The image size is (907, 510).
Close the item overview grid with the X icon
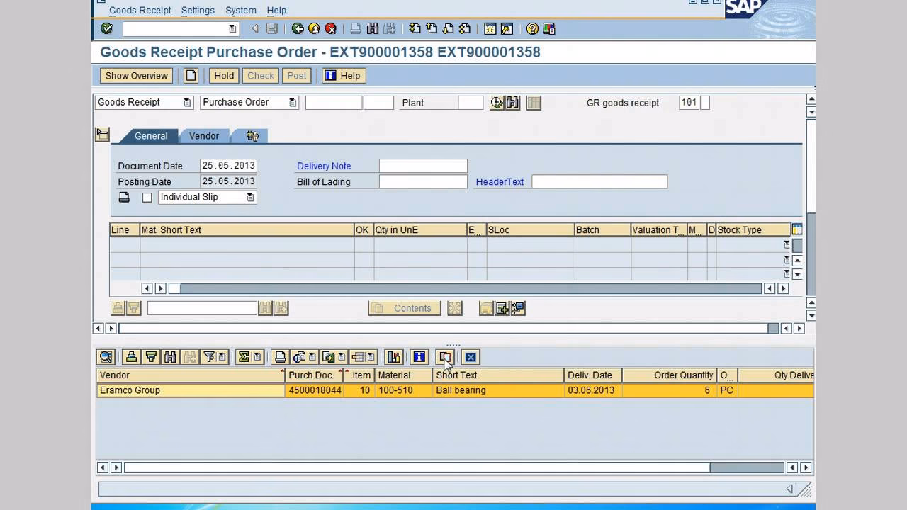coord(471,357)
